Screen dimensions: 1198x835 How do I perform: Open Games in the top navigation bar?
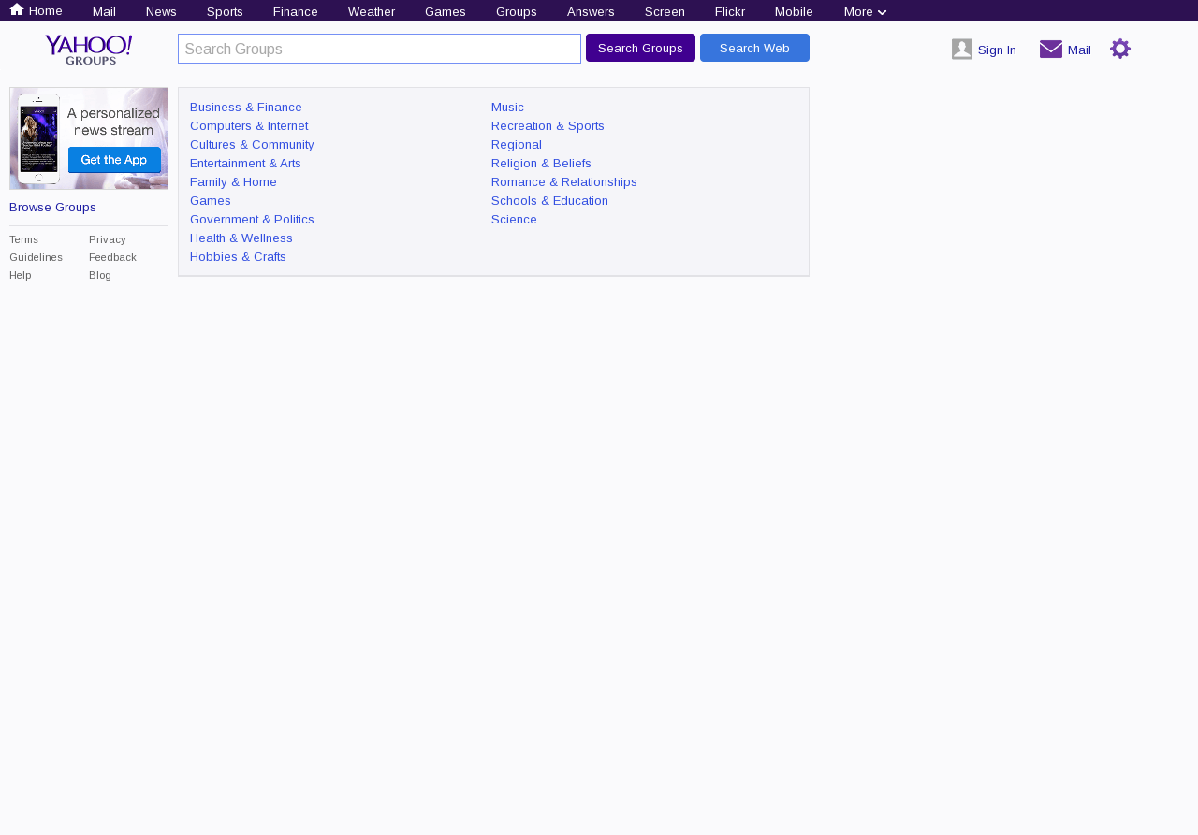coord(446,12)
